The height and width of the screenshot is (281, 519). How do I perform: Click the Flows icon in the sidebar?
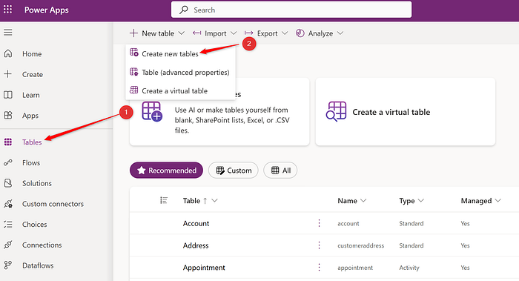(x=8, y=162)
